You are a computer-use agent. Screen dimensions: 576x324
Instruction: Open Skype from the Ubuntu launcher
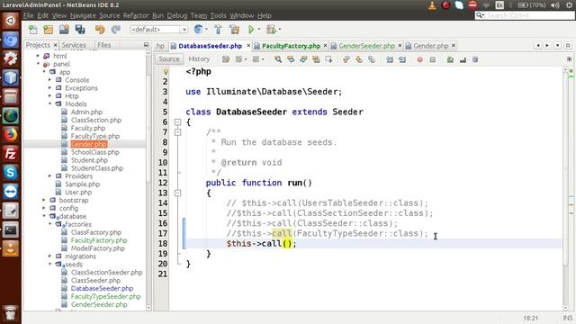point(10,172)
